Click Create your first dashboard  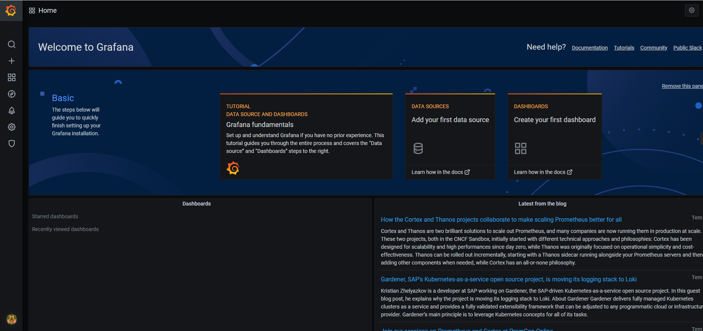coord(555,120)
